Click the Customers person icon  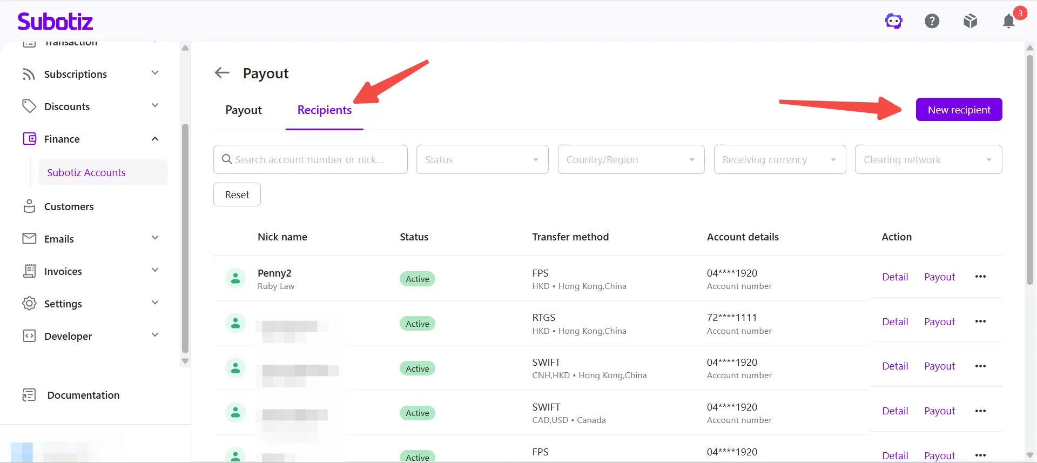[x=29, y=206]
